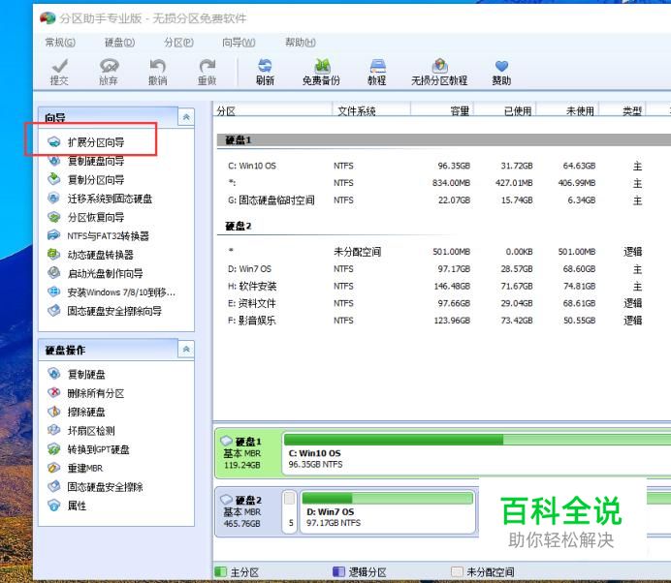671x583 pixels.
Task: Select partition row G: 固态硬盘临时空间
Action: (x=444, y=200)
